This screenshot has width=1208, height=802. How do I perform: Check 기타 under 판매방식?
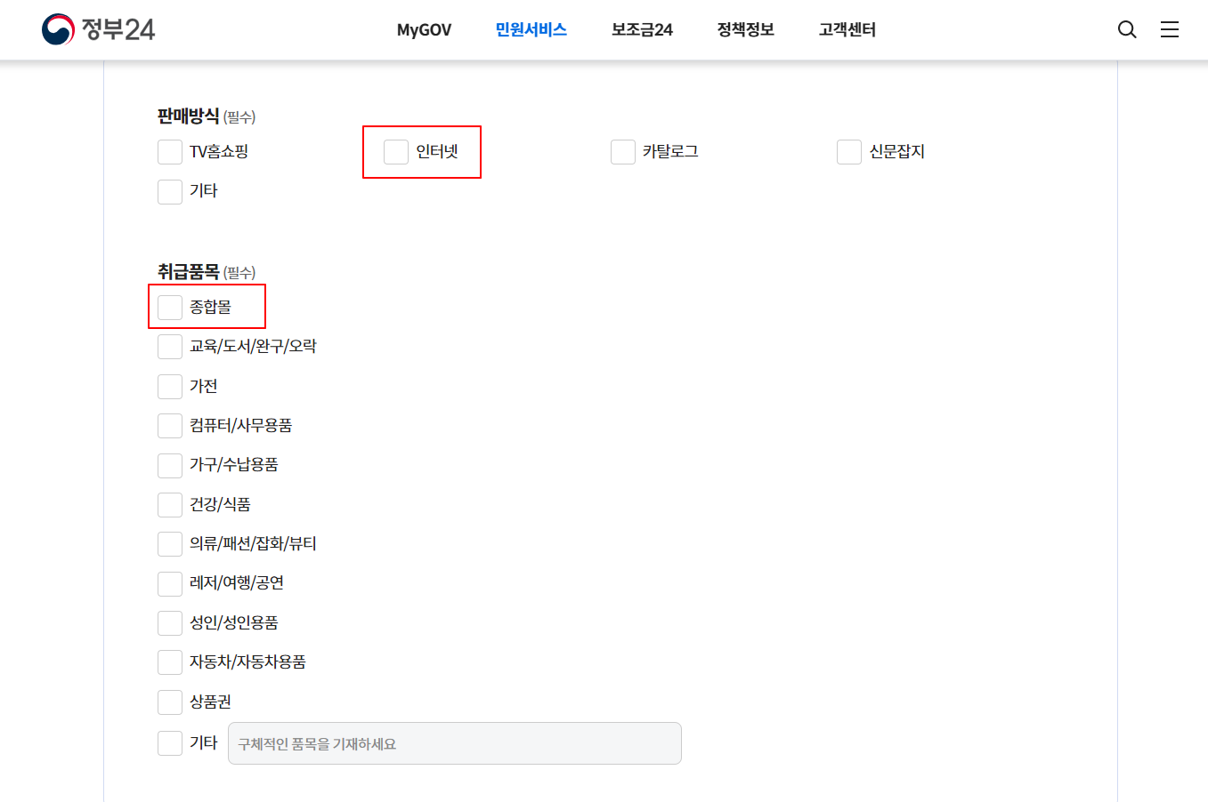170,191
